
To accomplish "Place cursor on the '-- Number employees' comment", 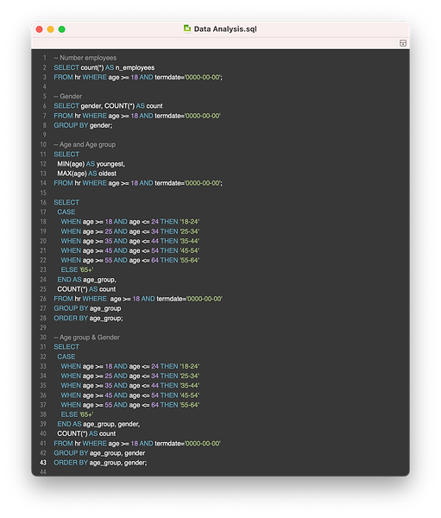I will [x=85, y=58].
